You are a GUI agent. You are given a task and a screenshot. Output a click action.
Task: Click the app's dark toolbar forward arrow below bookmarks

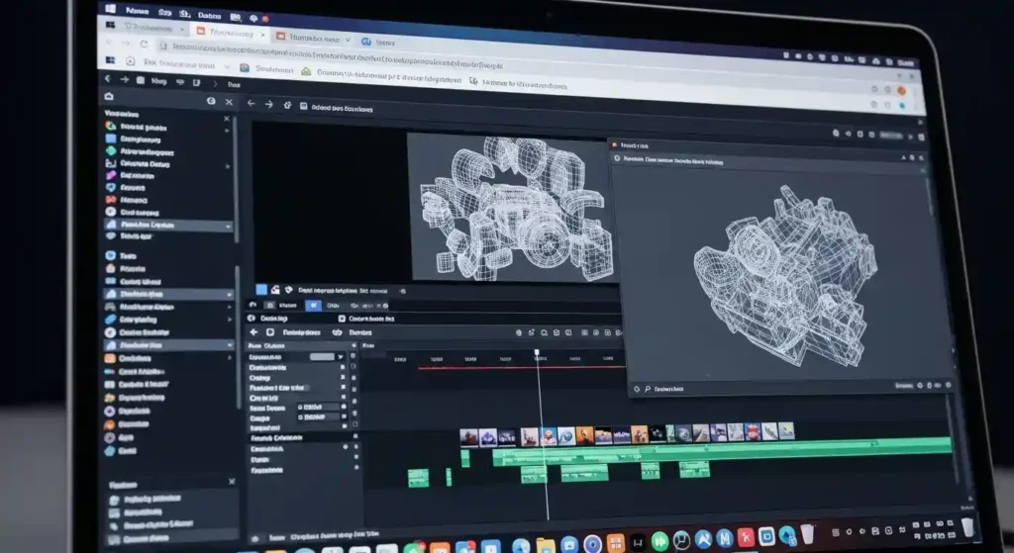124,79
